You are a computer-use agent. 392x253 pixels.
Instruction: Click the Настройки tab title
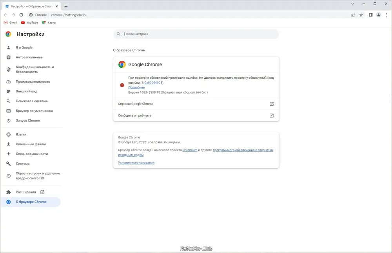coord(32,6)
